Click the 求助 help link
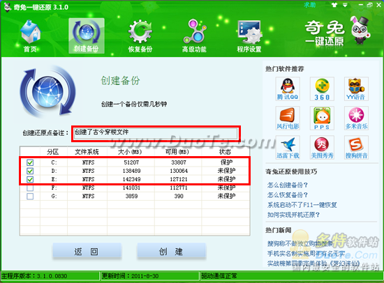The width and height of the screenshot is (384, 283). click(309, 5)
